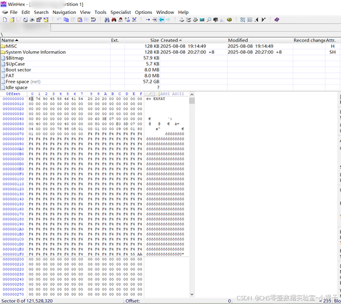Open the Window menu
This screenshot has width=341, height=304.
coord(165,12)
